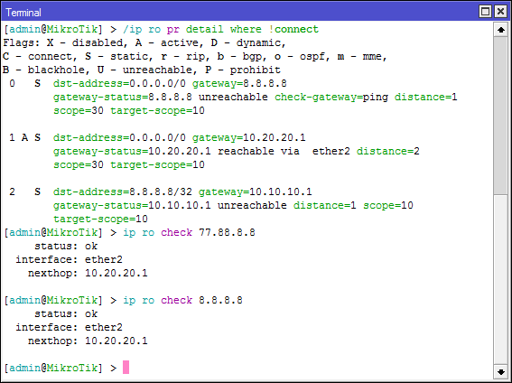Viewport: 512px width, 383px height.
Task: Click the scrollbar up arrow
Action: tap(500, 30)
